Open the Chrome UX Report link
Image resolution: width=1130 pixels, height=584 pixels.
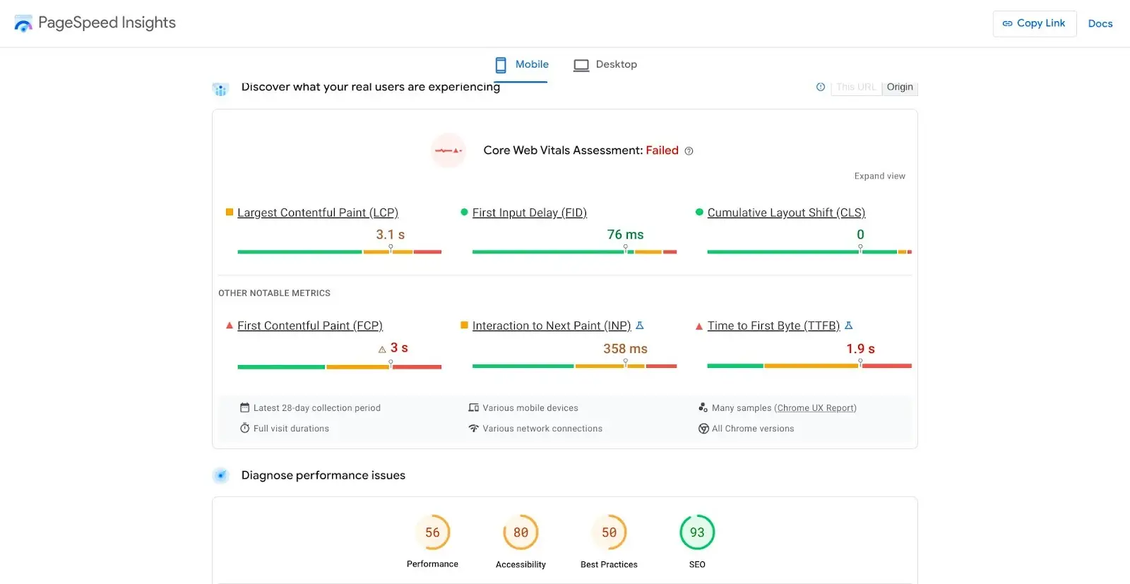coord(816,407)
